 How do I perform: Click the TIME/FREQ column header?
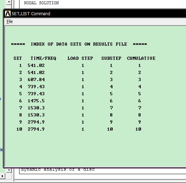tap(43, 58)
